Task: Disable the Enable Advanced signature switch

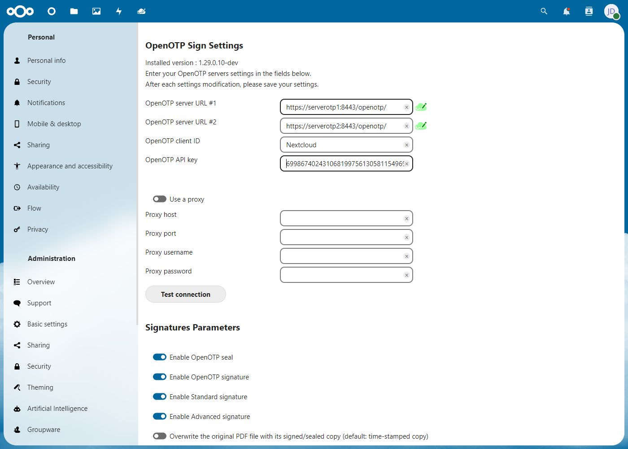Action: [x=160, y=416]
